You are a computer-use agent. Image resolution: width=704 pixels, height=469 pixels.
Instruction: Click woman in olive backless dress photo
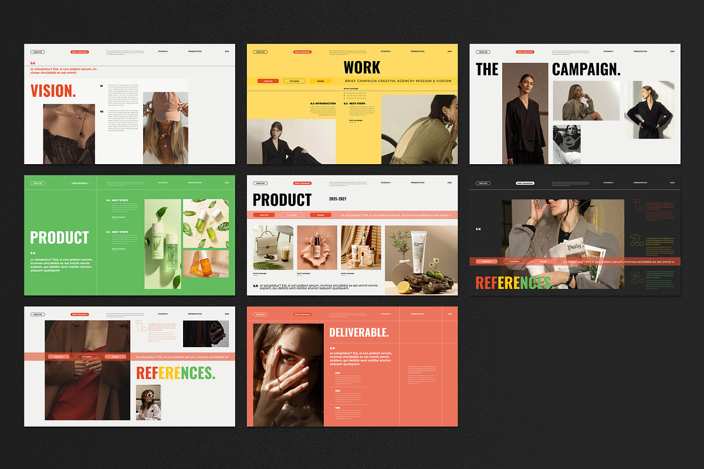click(x=419, y=130)
